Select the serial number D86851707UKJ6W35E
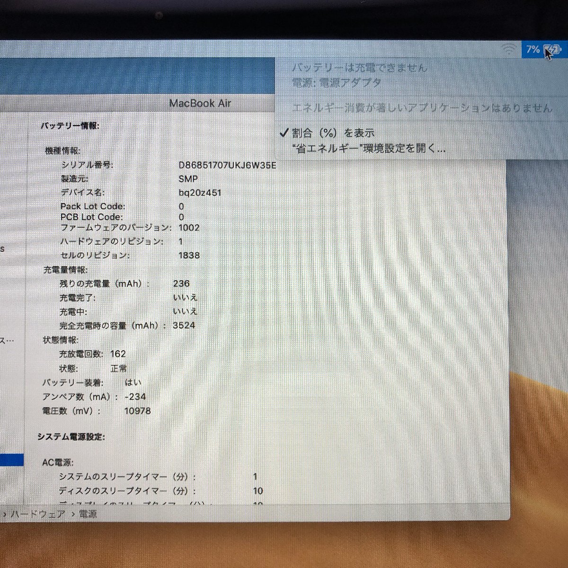 pyautogui.click(x=227, y=165)
